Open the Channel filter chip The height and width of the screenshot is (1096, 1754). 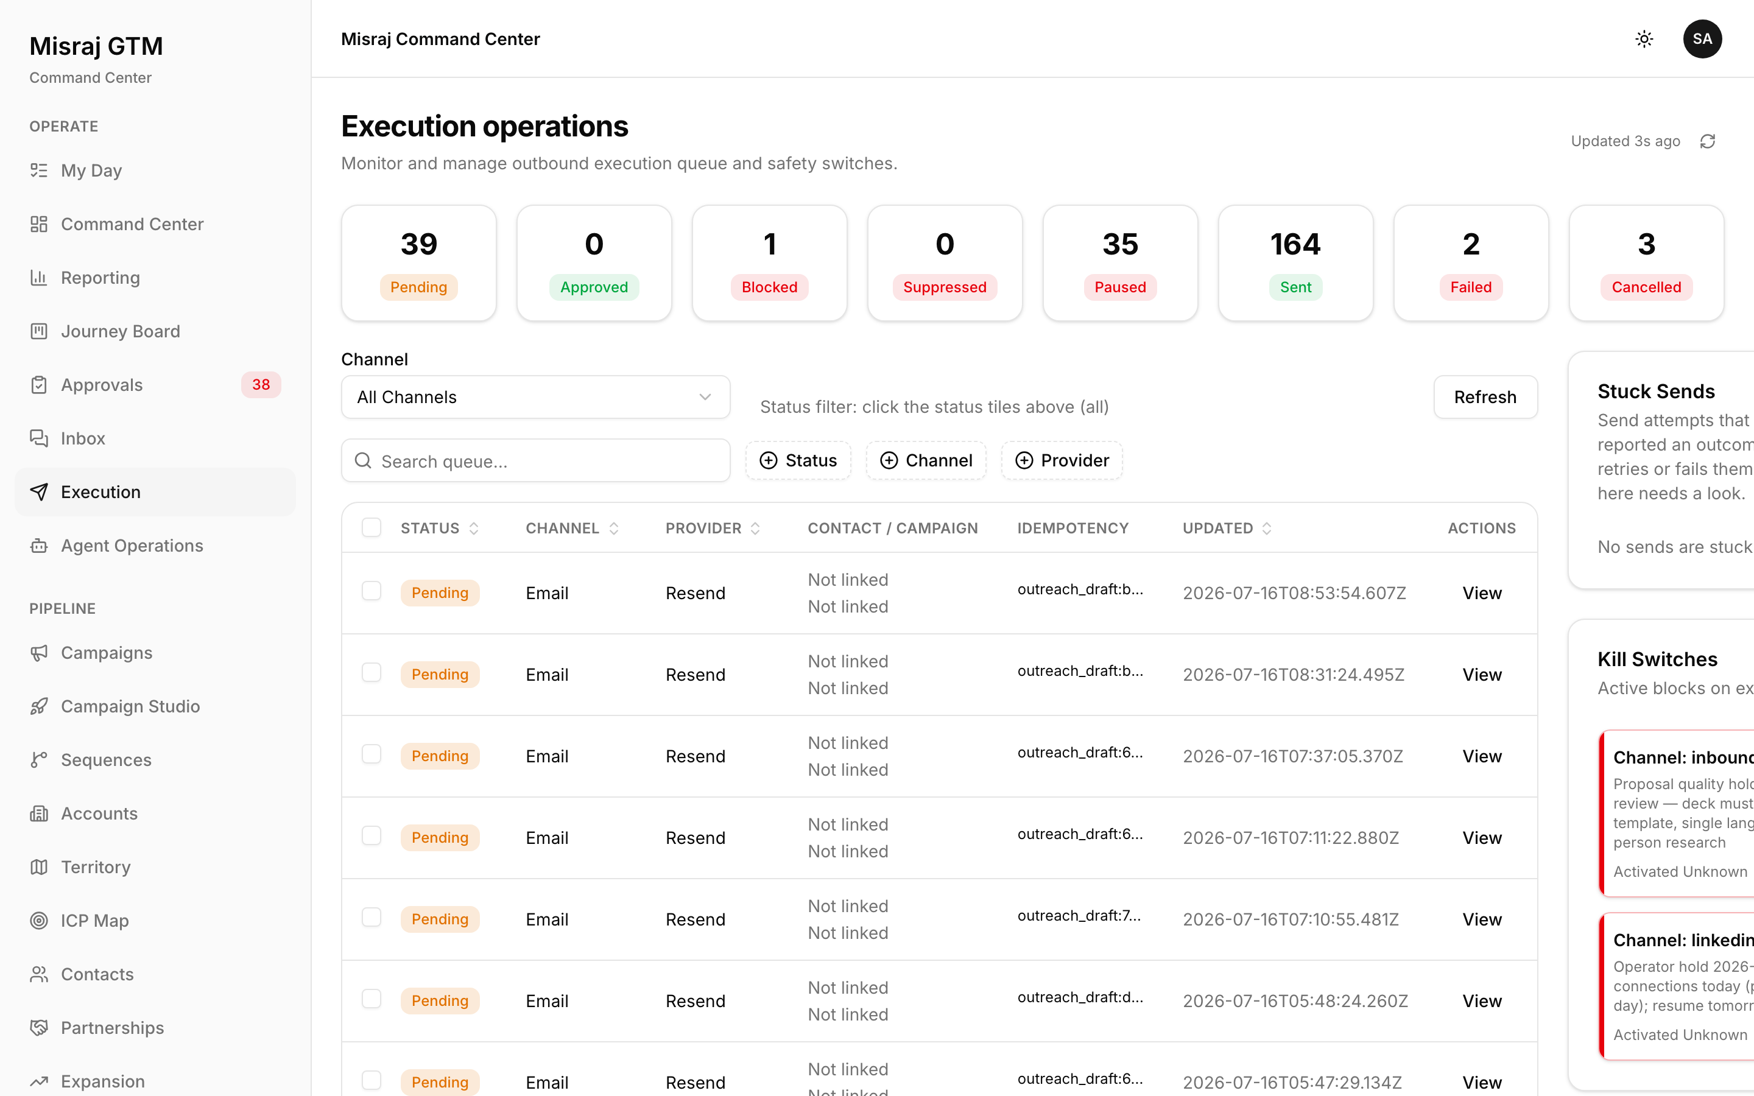[x=926, y=461]
